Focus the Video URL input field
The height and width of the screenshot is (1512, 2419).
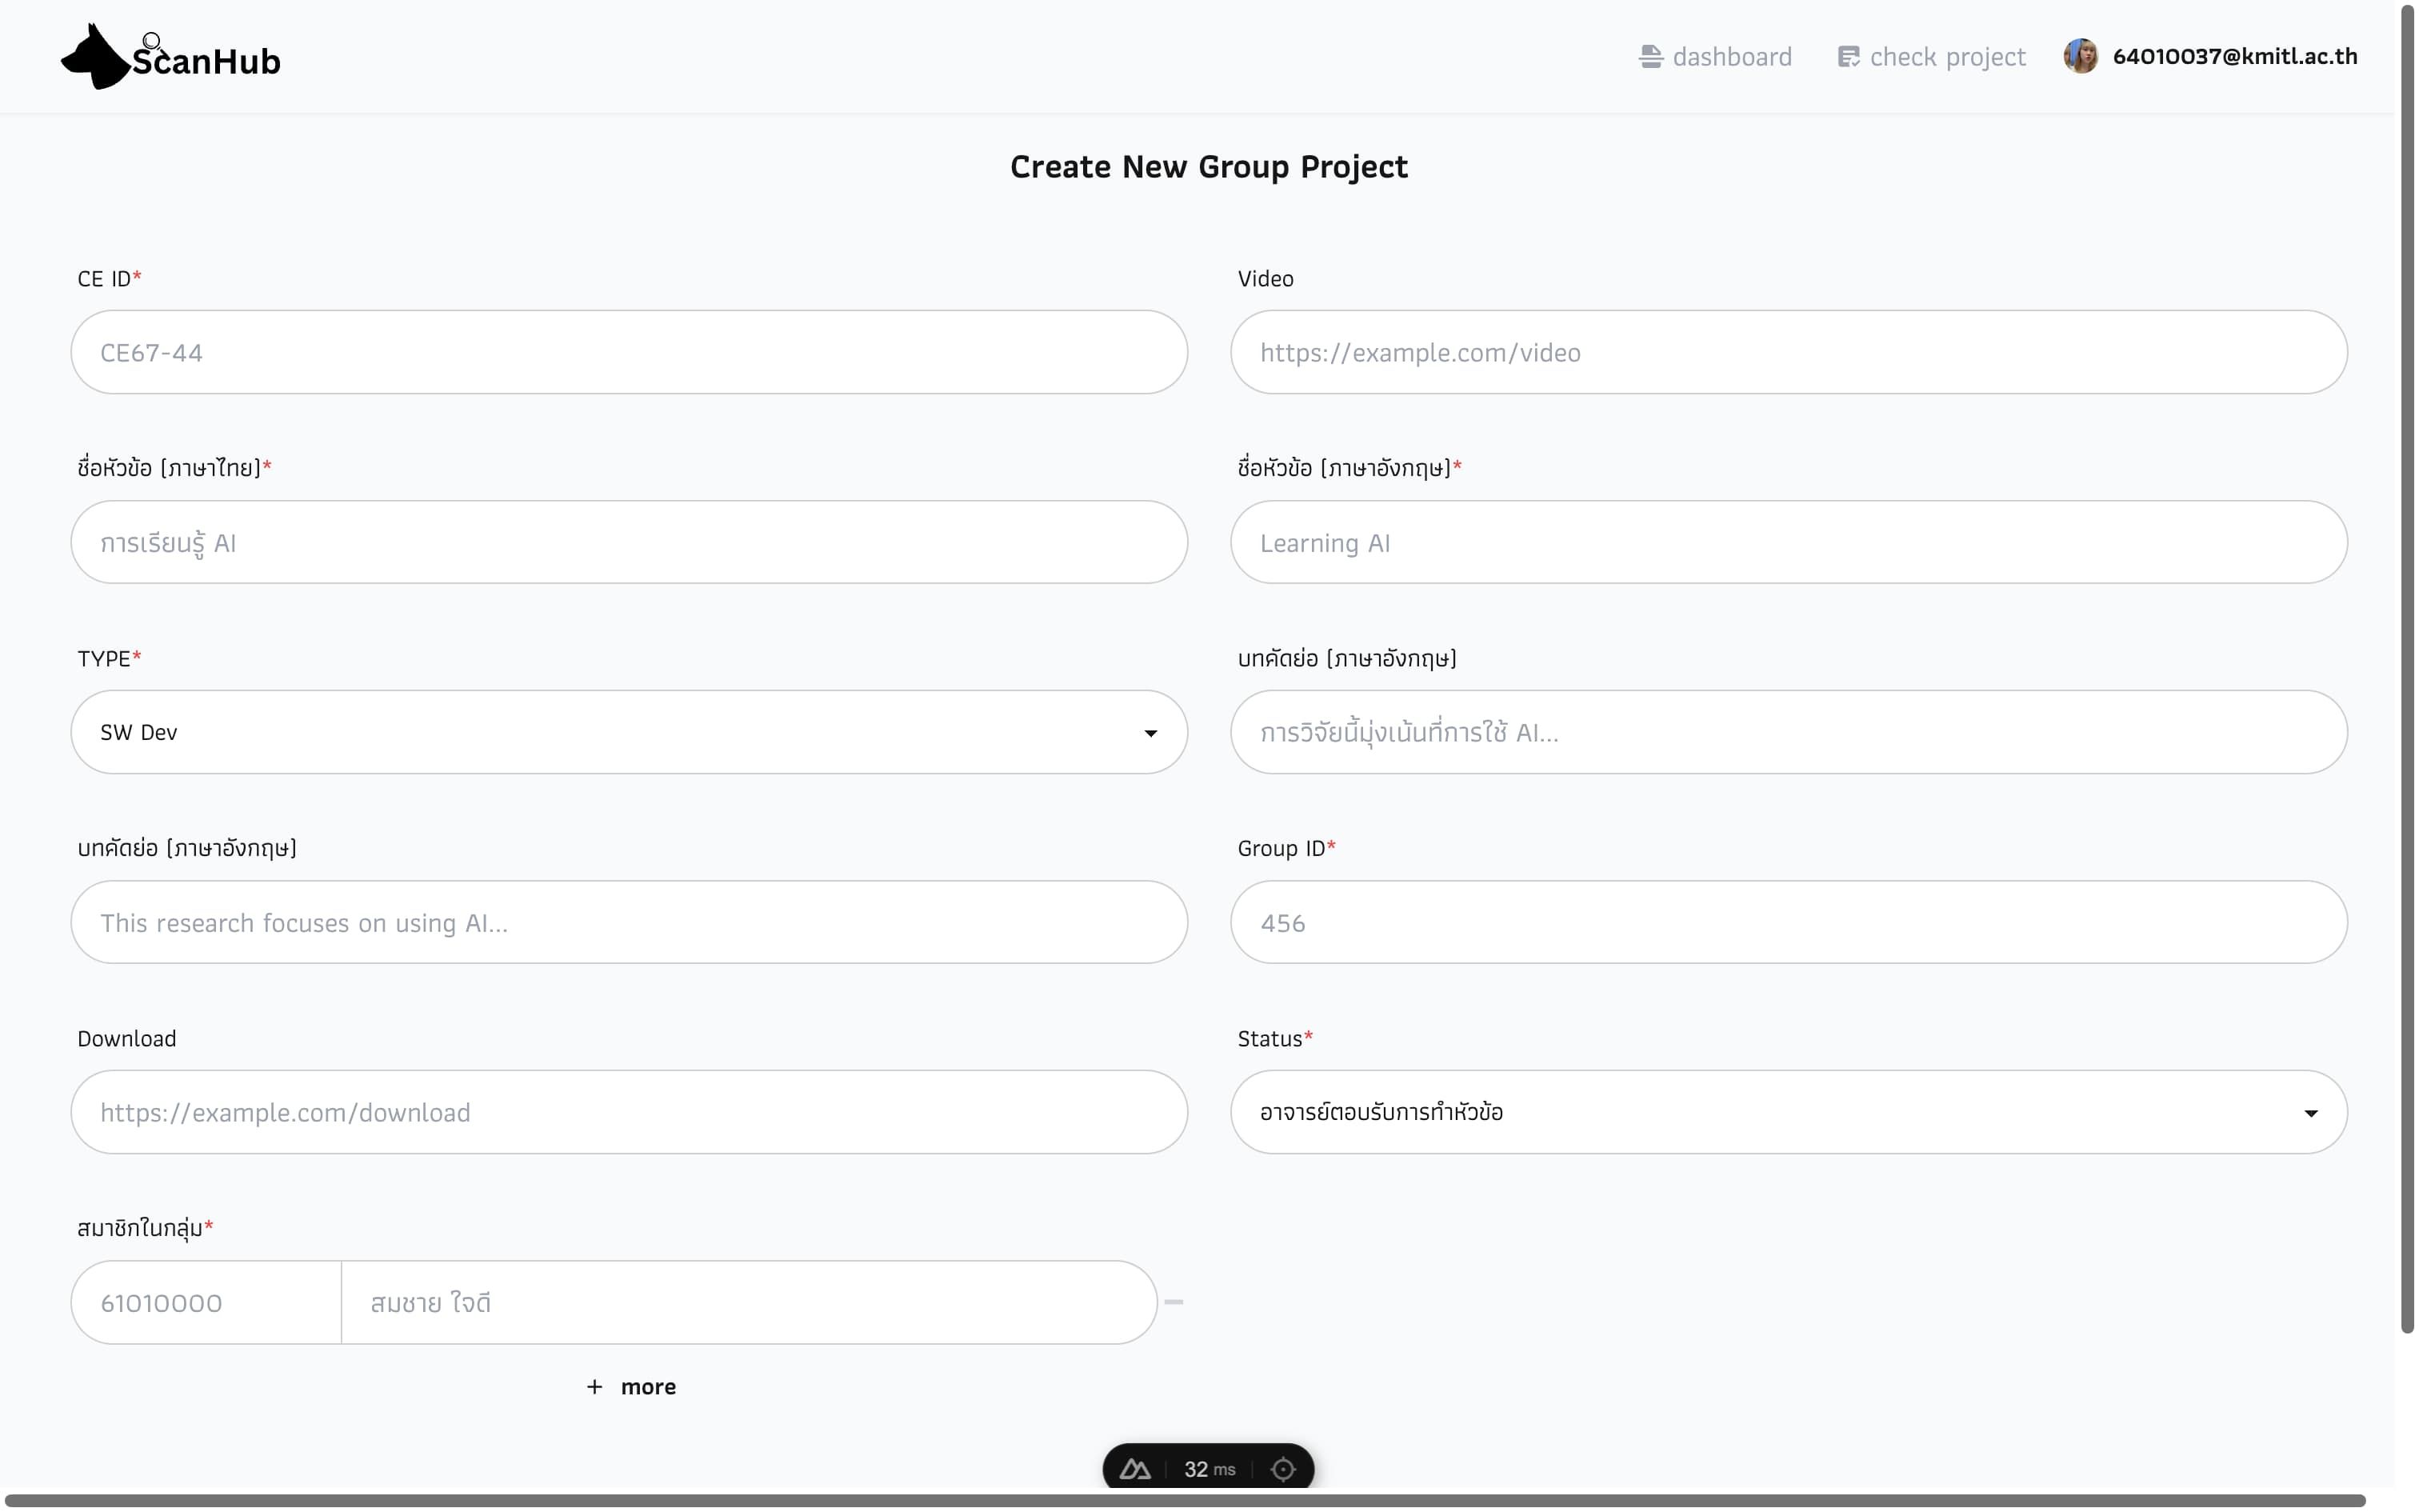1789,352
